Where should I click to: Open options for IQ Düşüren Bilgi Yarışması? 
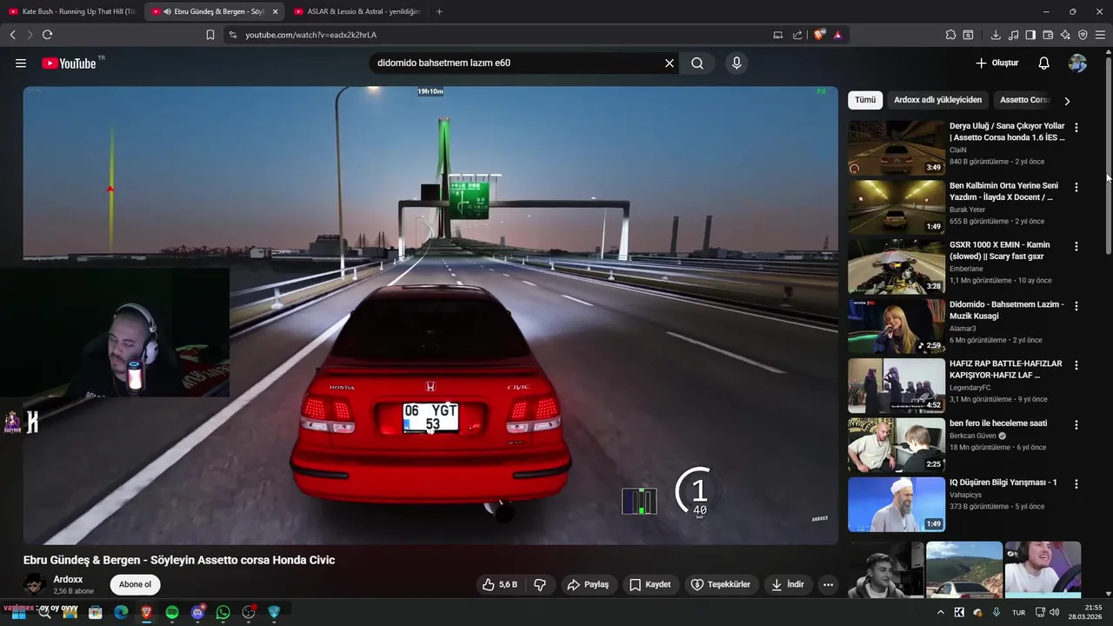click(1076, 484)
